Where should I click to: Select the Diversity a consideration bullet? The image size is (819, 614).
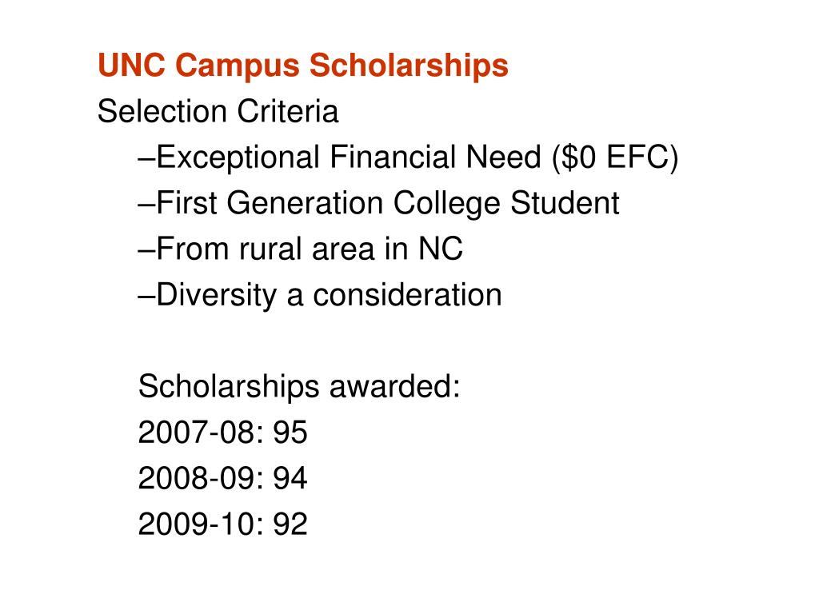(320, 296)
